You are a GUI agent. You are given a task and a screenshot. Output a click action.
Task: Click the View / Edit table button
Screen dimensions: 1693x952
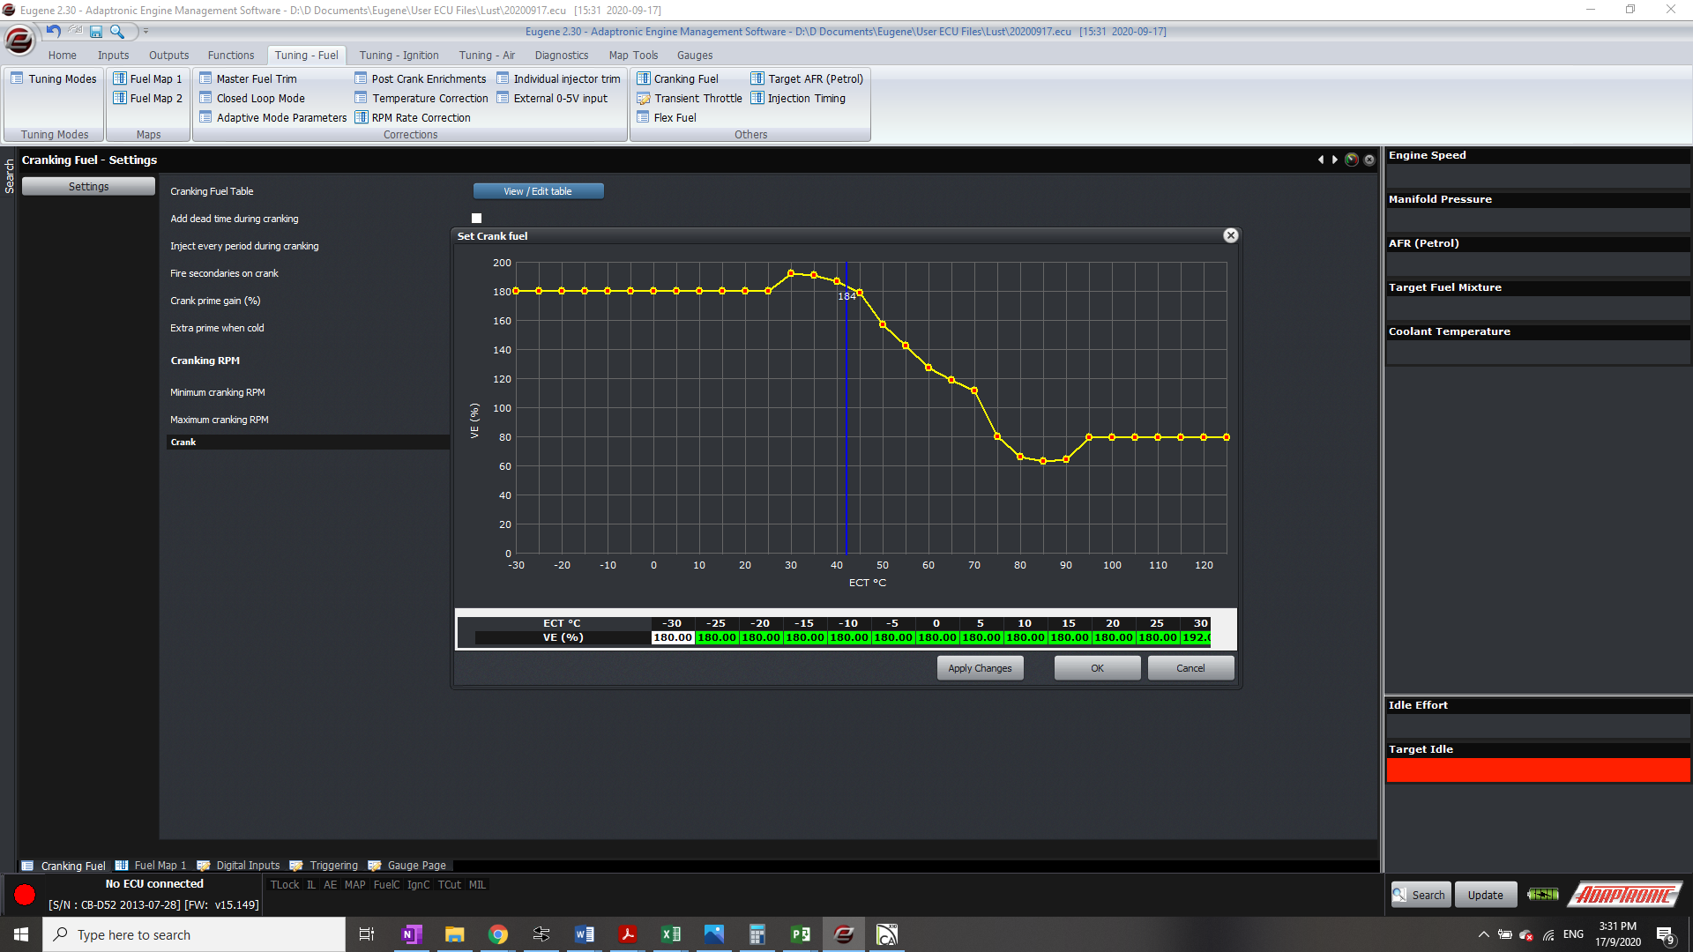538,191
